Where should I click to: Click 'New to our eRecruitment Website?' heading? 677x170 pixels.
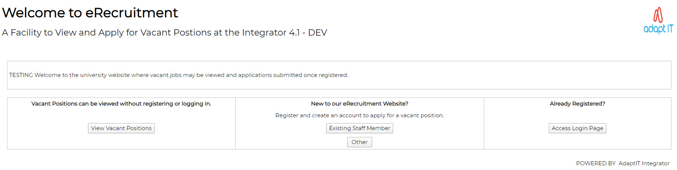point(359,104)
